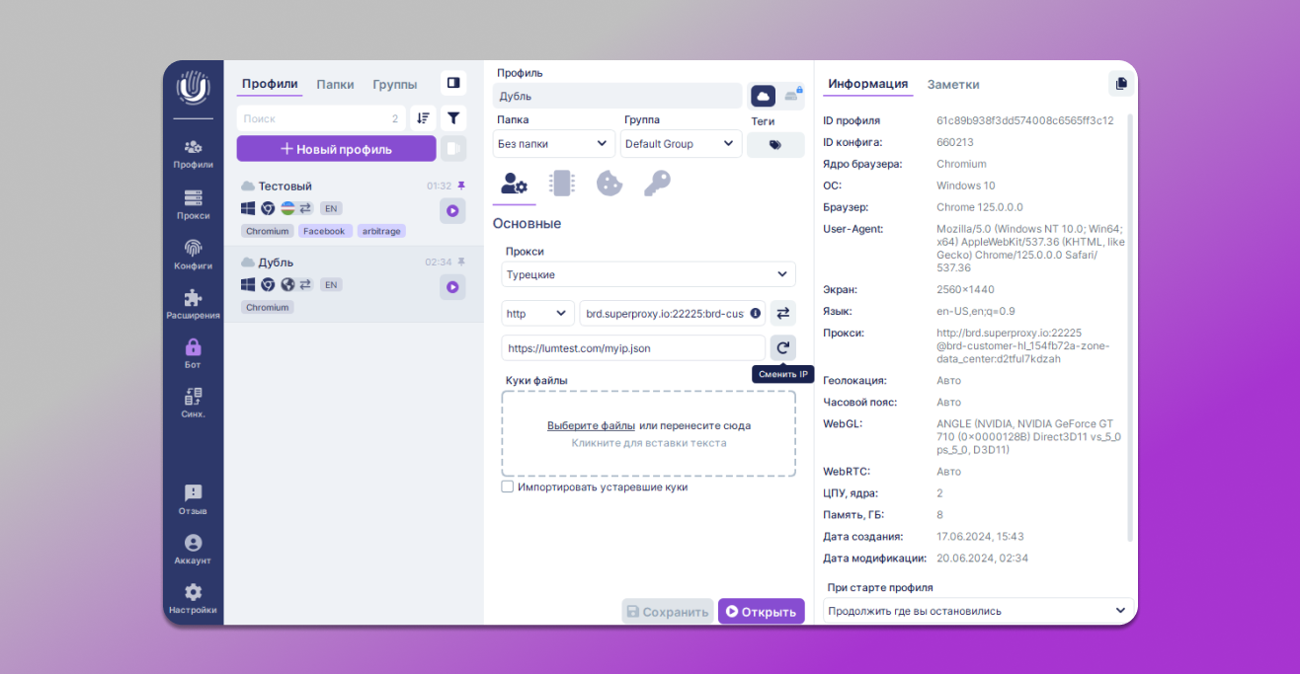Switch to the Заметки tab
Image resolution: width=1300 pixels, height=674 pixels.
pyautogui.click(x=952, y=85)
